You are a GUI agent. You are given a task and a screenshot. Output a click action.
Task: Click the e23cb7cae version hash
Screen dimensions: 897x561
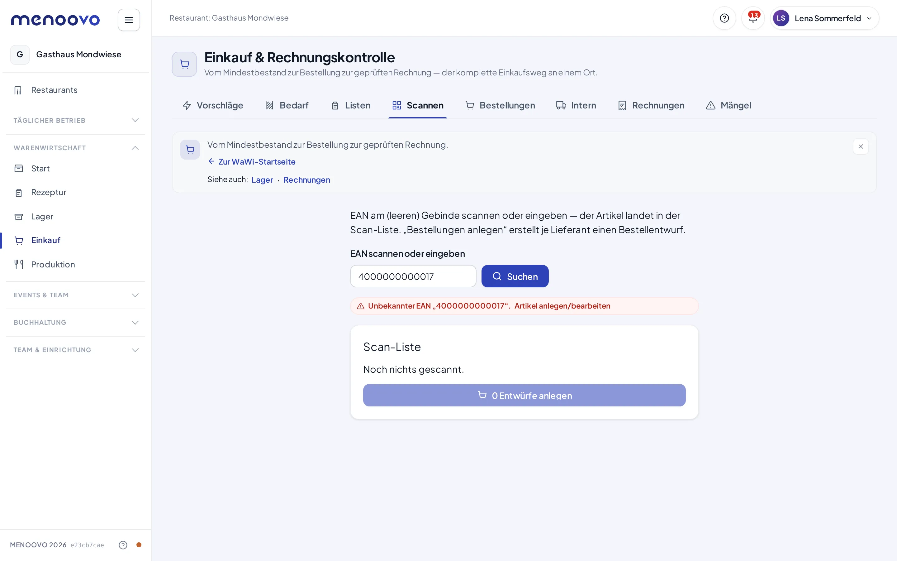(87, 545)
